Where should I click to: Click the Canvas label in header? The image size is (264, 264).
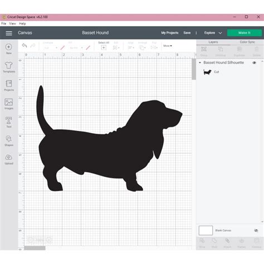point(25,33)
